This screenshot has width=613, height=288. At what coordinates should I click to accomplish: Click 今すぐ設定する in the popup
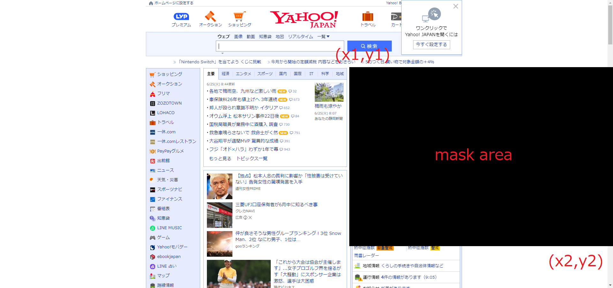[431, 44]
